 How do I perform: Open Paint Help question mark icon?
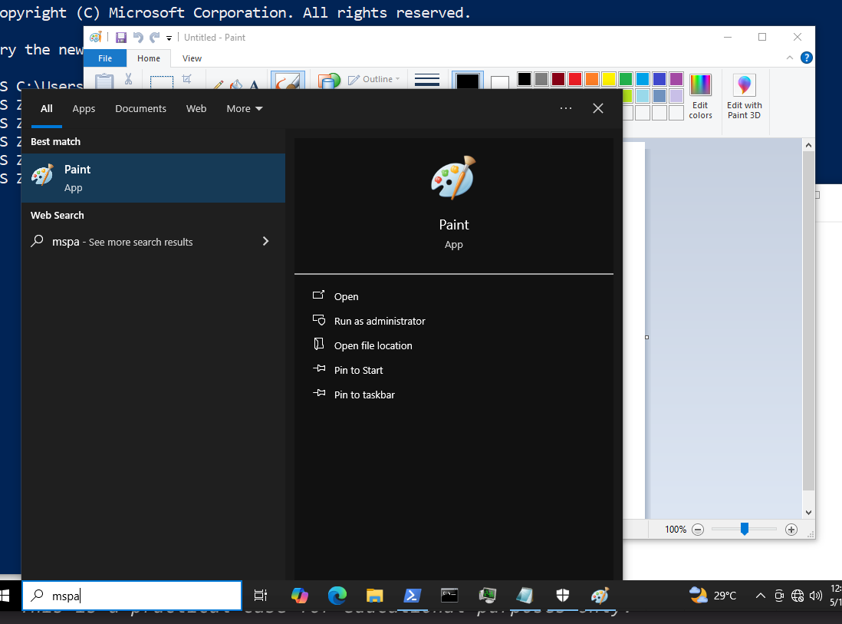(x=806, y=58)
